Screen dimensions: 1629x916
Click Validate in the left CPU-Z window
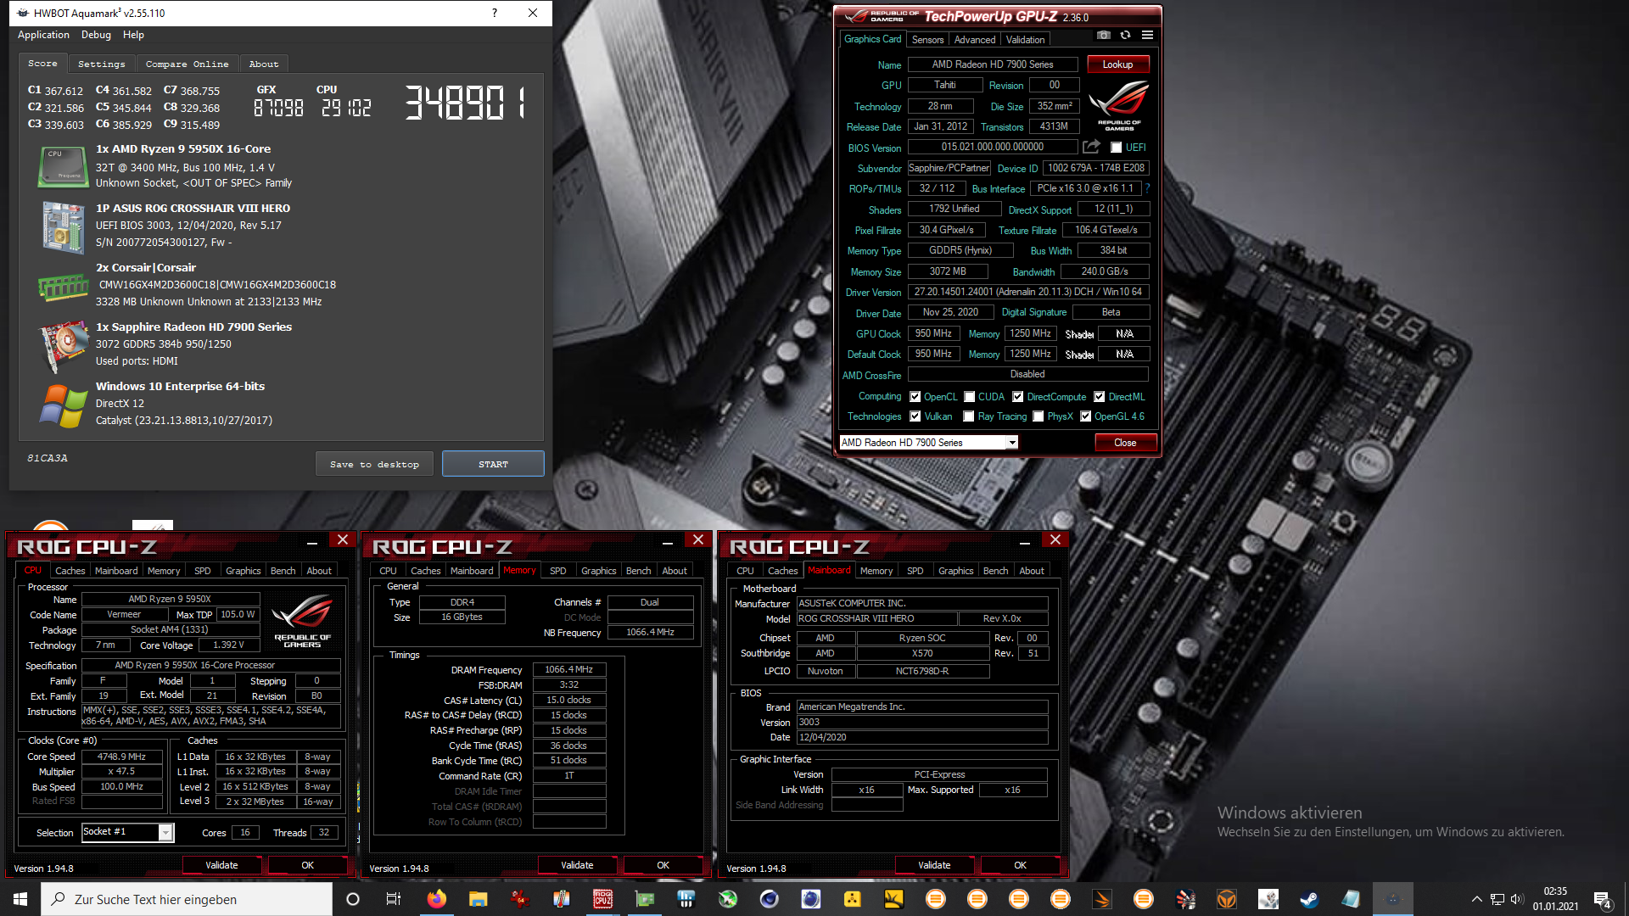click(x=221, y=865)
